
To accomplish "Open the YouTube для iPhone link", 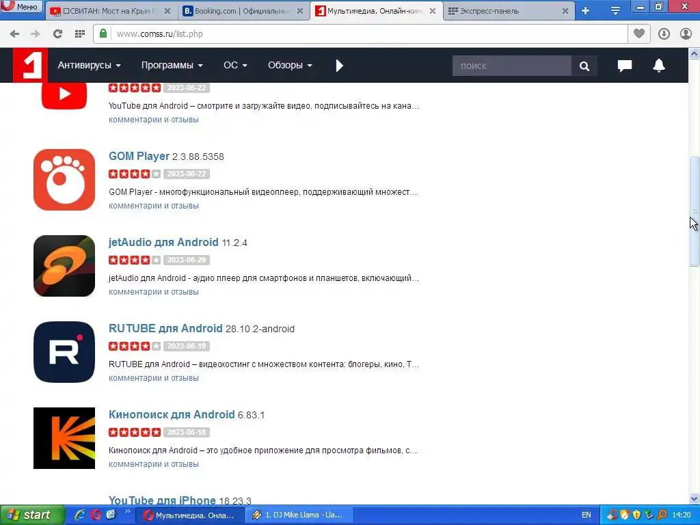I will pos(162,500).
